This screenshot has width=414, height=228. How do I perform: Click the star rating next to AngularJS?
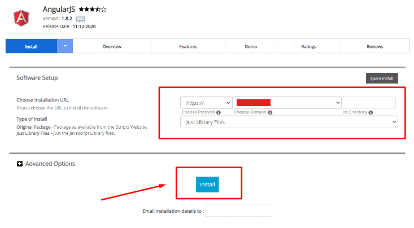(92, 10)
